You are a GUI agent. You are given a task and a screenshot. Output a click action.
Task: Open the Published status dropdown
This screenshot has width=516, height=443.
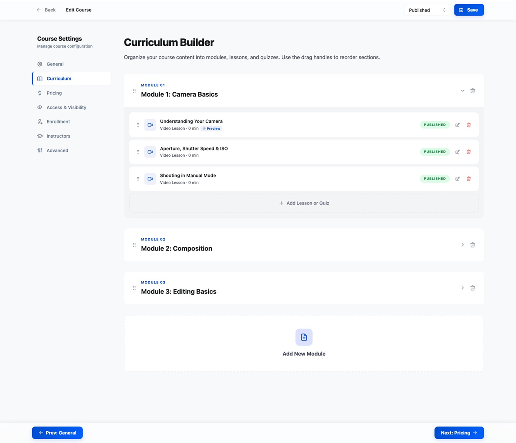[x=427, y=10]
